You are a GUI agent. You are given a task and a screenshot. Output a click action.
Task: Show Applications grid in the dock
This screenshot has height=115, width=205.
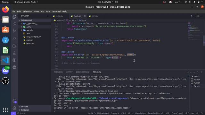pyautogui.click(x=5, y=110)
